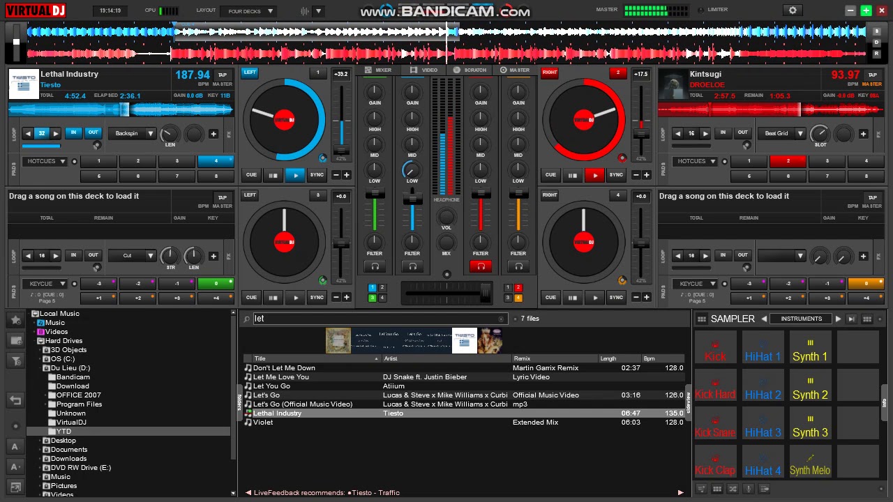Click the add virtual folder sidebar icon

click(15, 340)
